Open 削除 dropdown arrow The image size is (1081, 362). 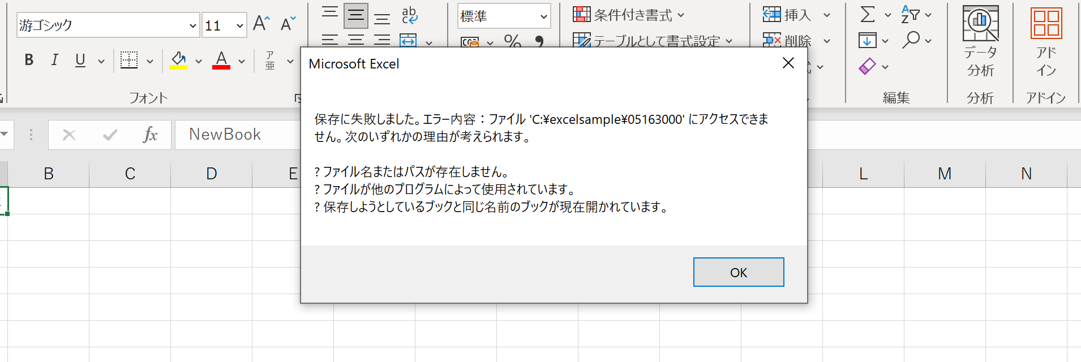[827, 41]
